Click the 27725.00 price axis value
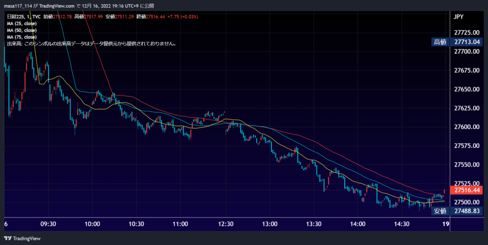The height and width of the screenshot is (245, 488). click(x=467, y=33)
